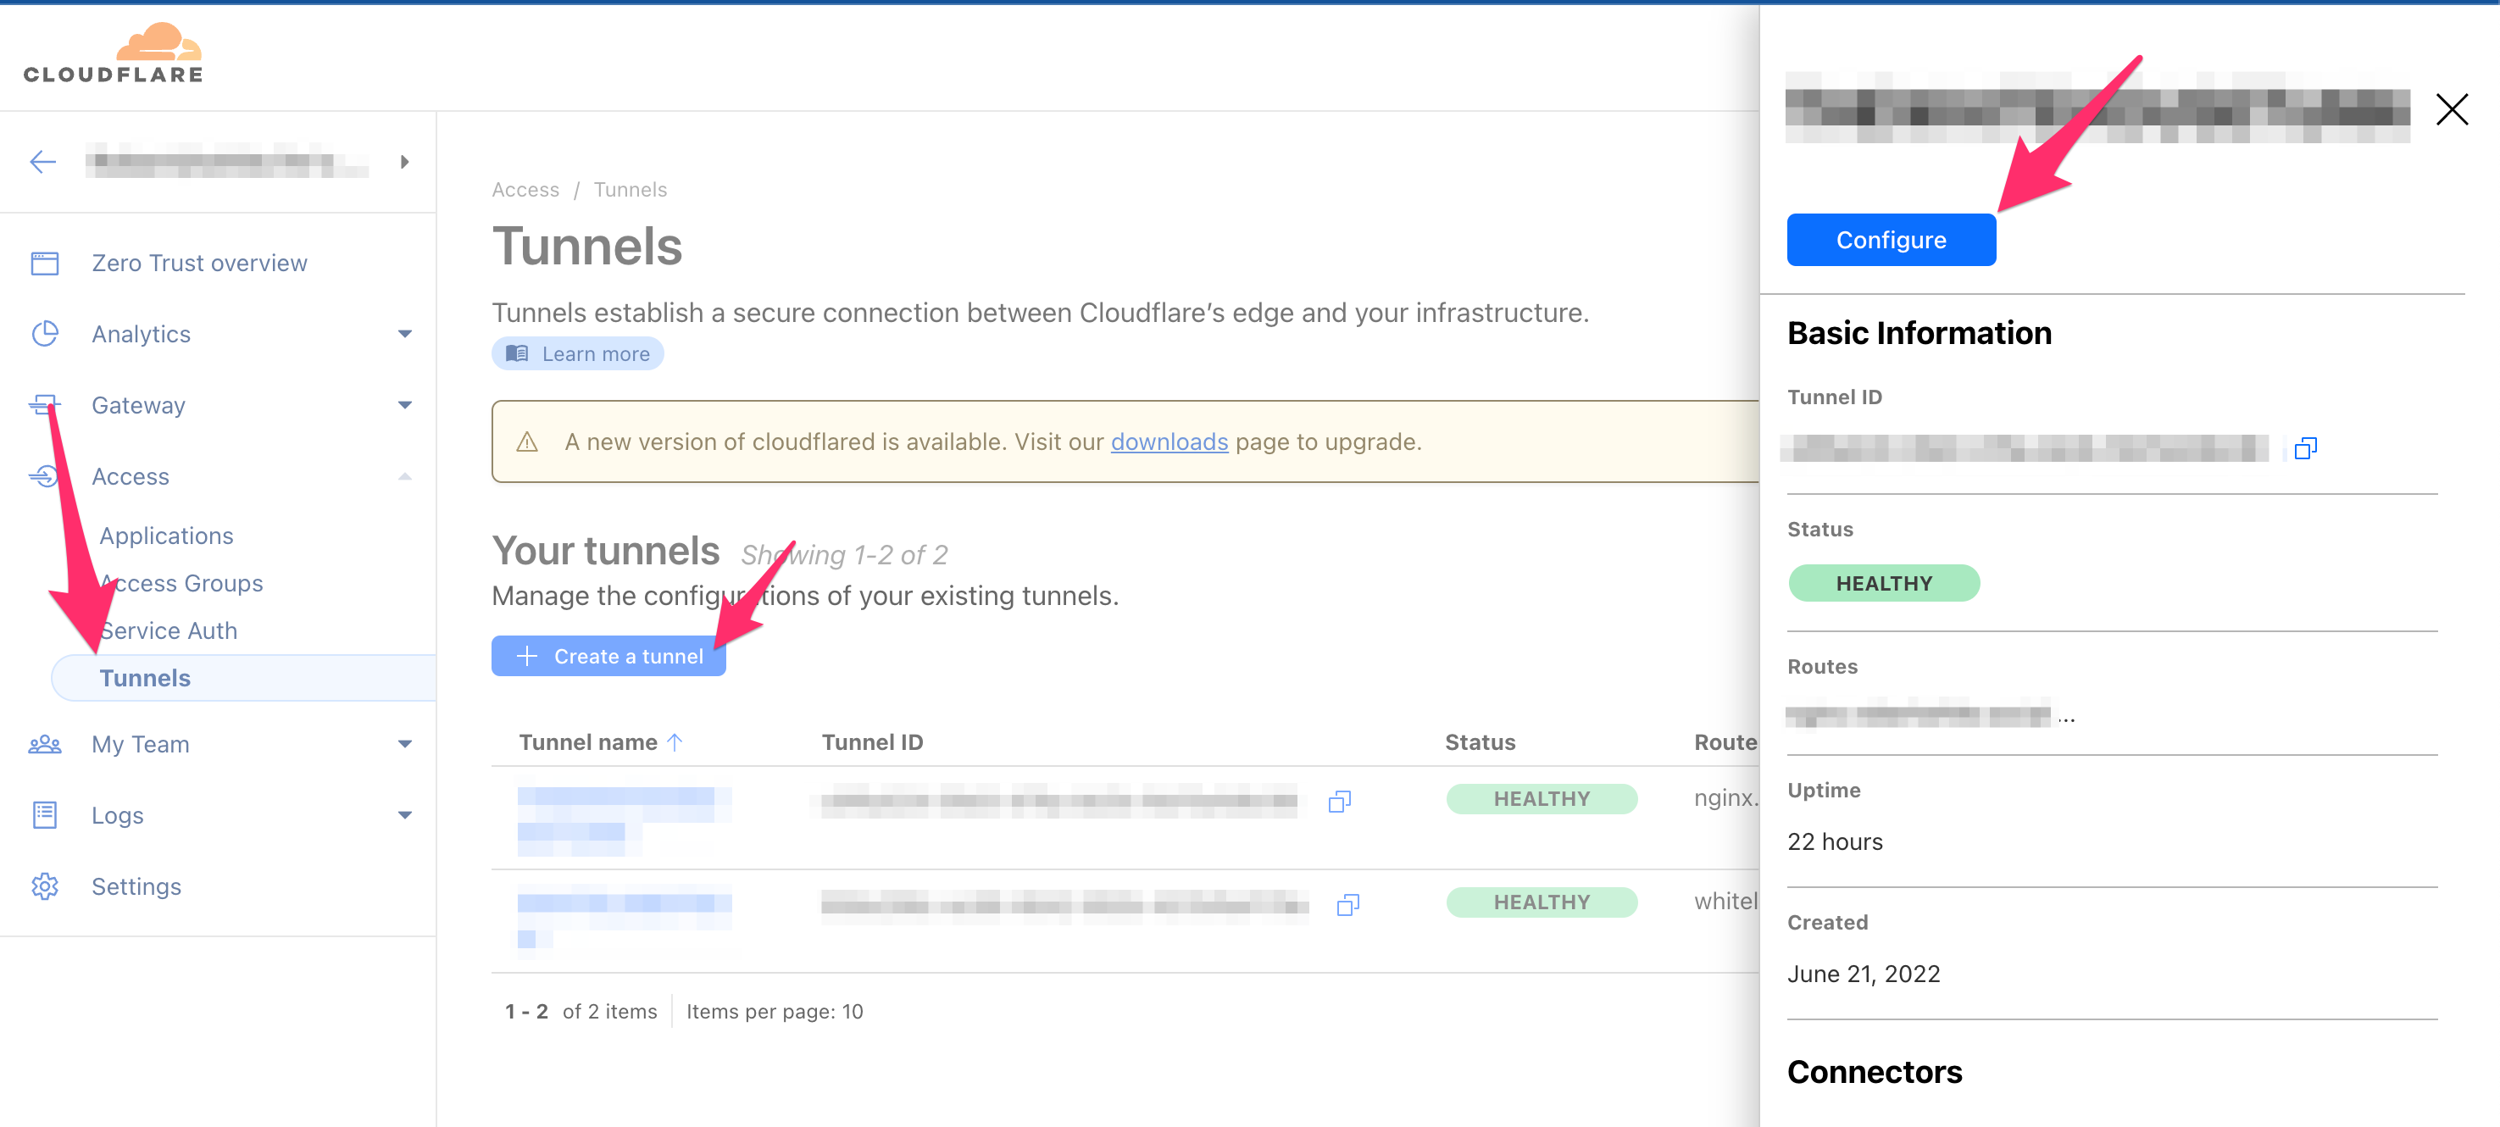Copy the first tunnel's ID
This screenshot has width=2500, height=1127.
tap(1339, 801)
